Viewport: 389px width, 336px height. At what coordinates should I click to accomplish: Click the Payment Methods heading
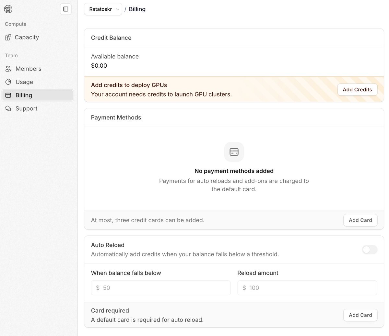116,118
